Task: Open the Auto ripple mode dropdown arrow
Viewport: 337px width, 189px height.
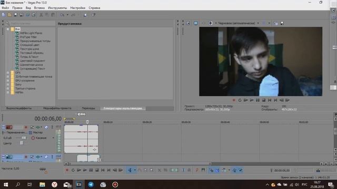Action: click(x=229, y=170)
